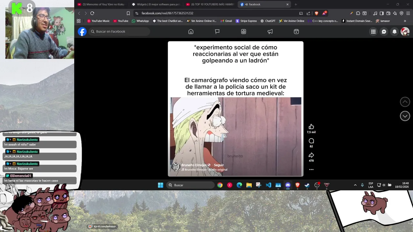This screenshot has height=232, width=413.
Task: Open WhatsApp bookmark
Action: coord(140,21)
